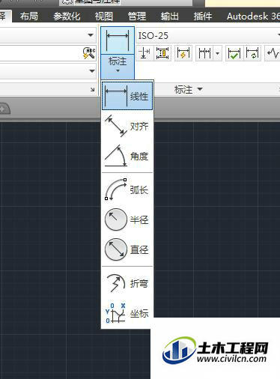Select 线性 linear dimension from flyout
The image size is (280, 379).
(x=127, y=96)
